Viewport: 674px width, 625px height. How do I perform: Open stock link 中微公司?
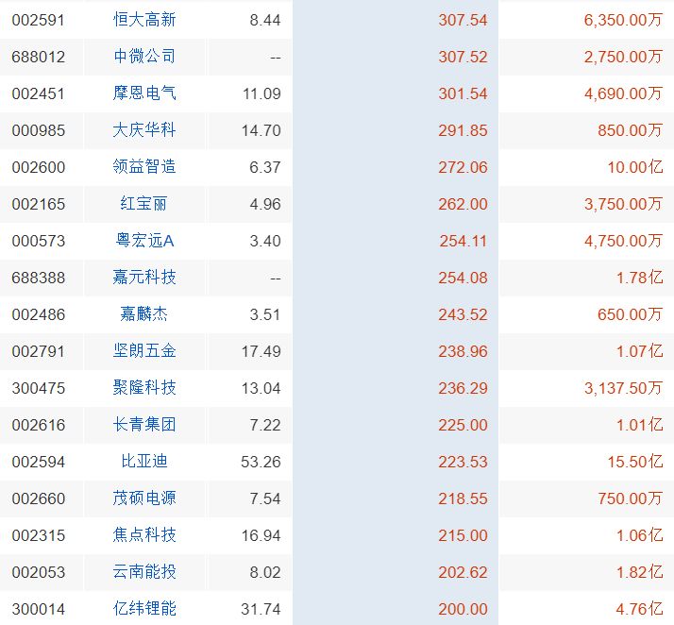point(144,57)
